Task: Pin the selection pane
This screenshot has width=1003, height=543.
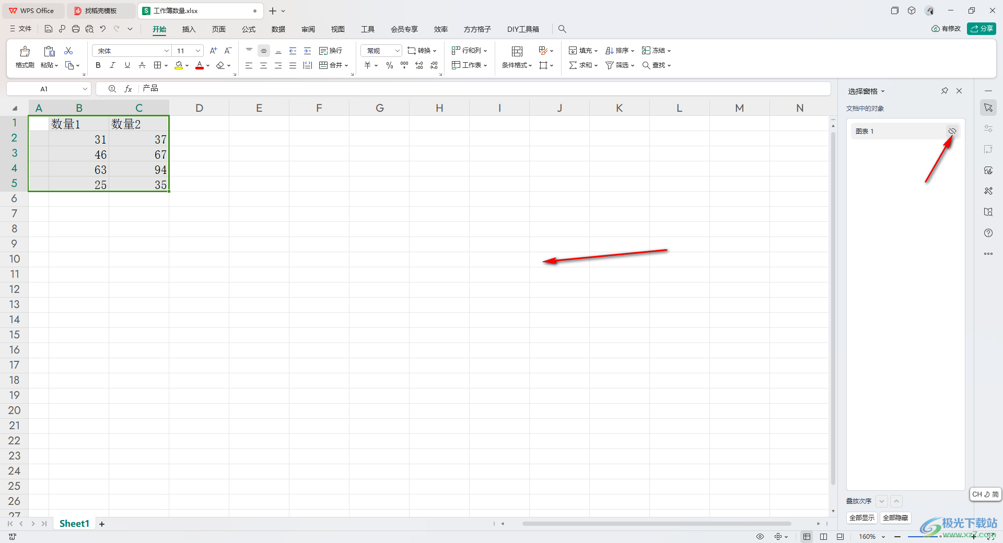Action: 944,91
